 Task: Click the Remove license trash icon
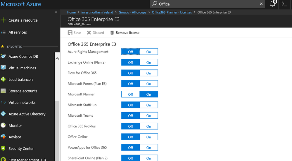(x=112, y=33)
